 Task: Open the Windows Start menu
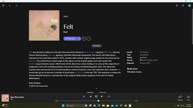(x=63, y=105)
